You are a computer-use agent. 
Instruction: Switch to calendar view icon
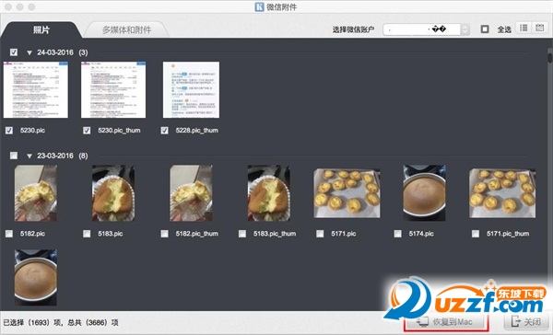(539, 28)
